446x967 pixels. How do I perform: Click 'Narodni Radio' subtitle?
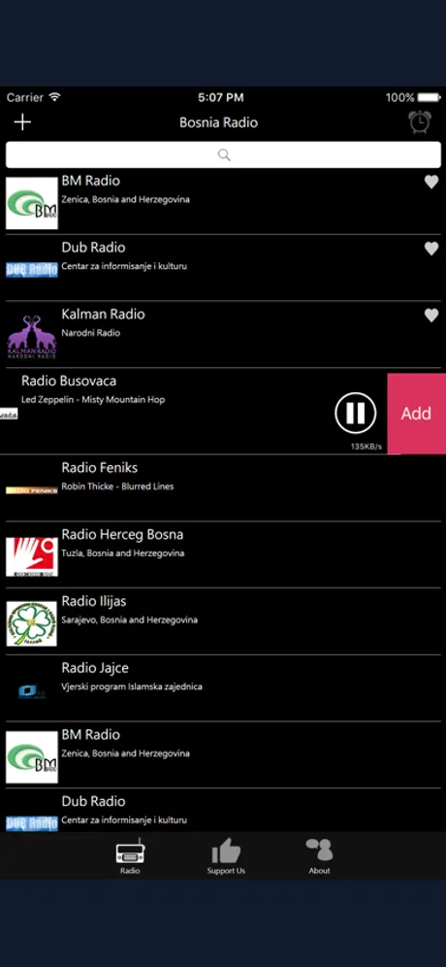point(90,333)
